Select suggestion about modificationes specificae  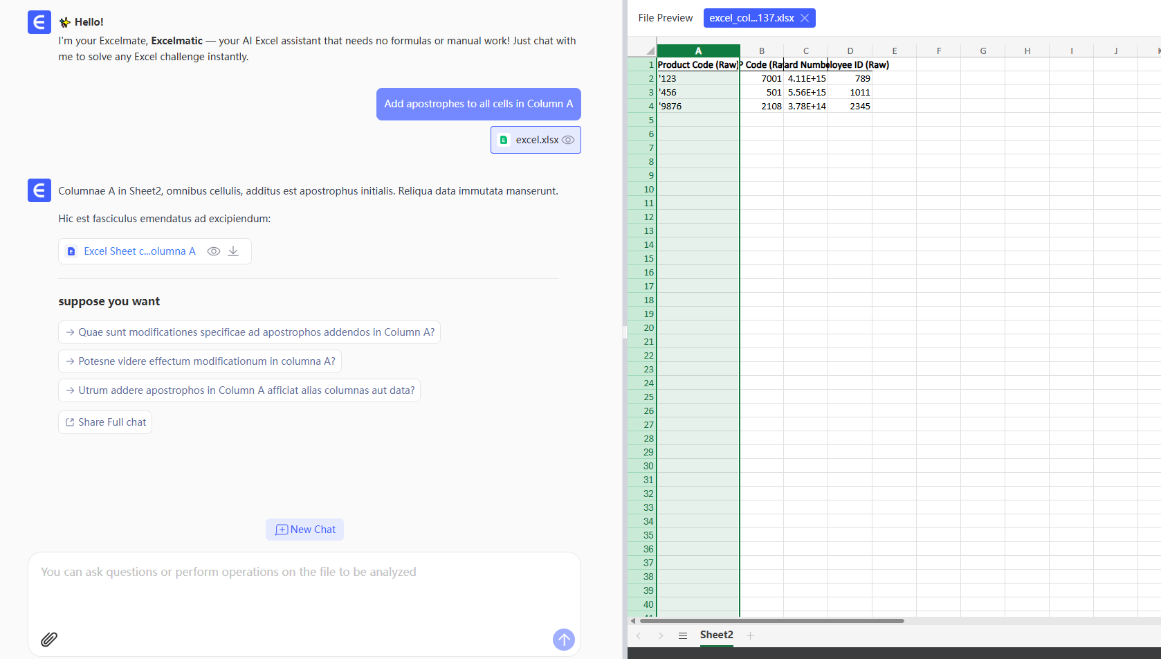249,332
